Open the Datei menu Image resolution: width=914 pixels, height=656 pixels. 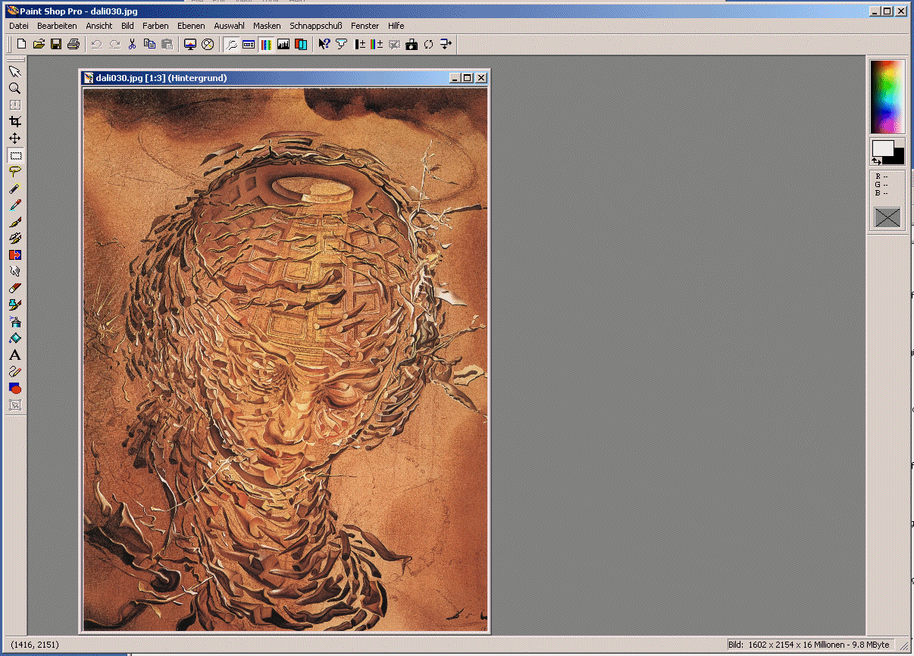(18, 26)
